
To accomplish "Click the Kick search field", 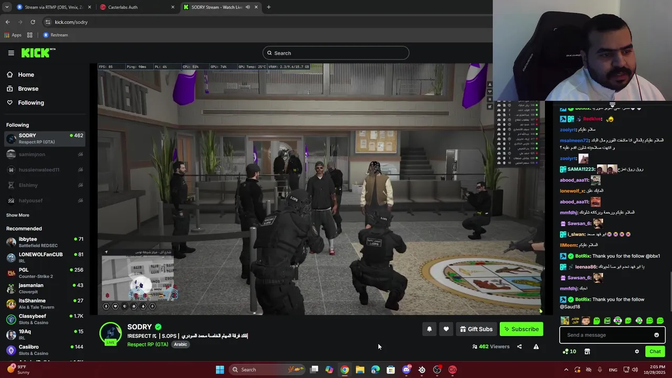I will pyautogui.click(x=336, y=53).
